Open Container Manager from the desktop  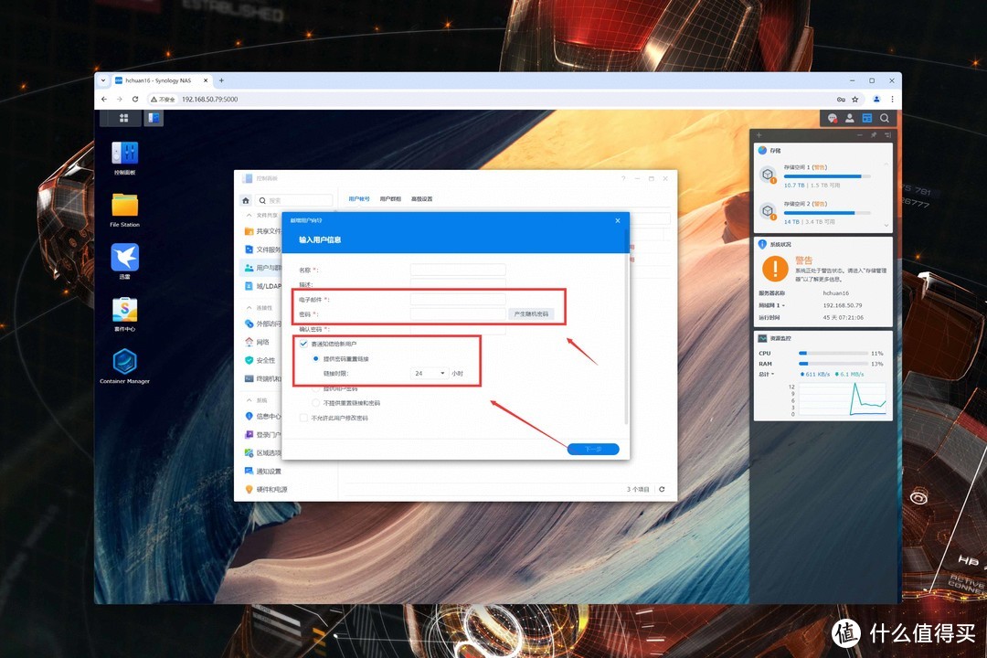[x=125, y=363]
